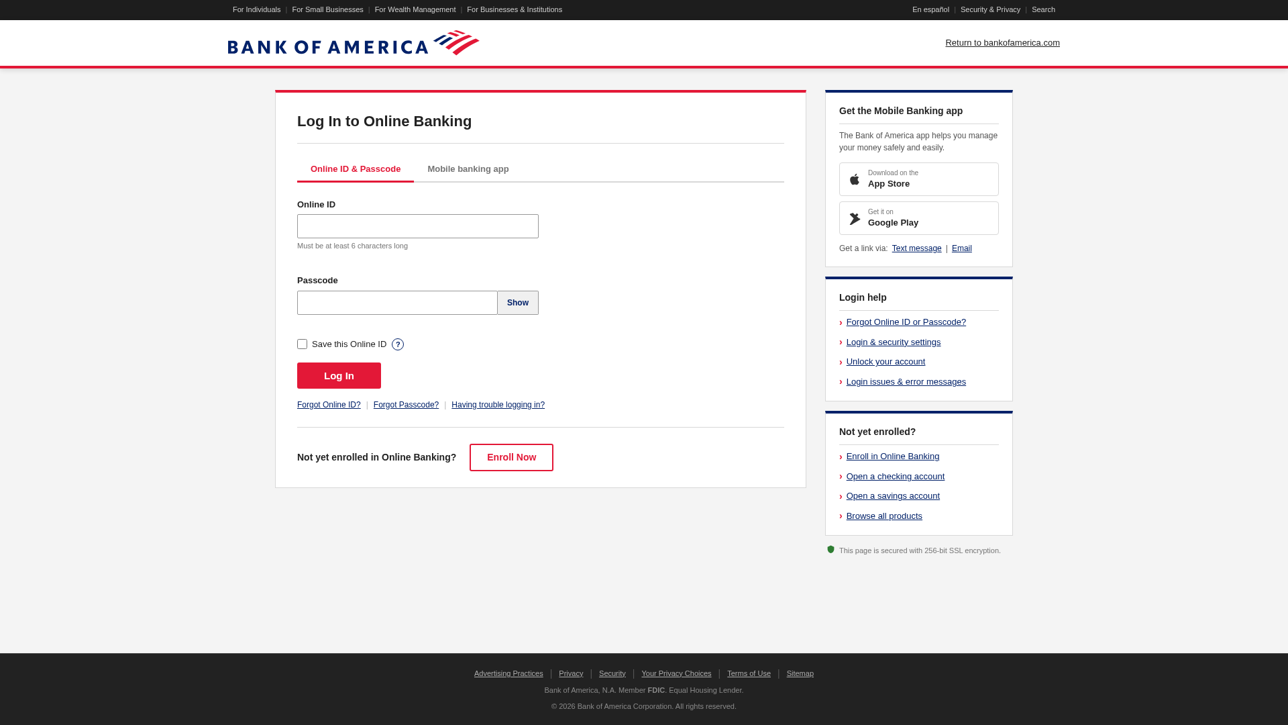Open Forgot Passcode? link
The height and width of the screenshot is (725, 1288).
pos(406,405)
